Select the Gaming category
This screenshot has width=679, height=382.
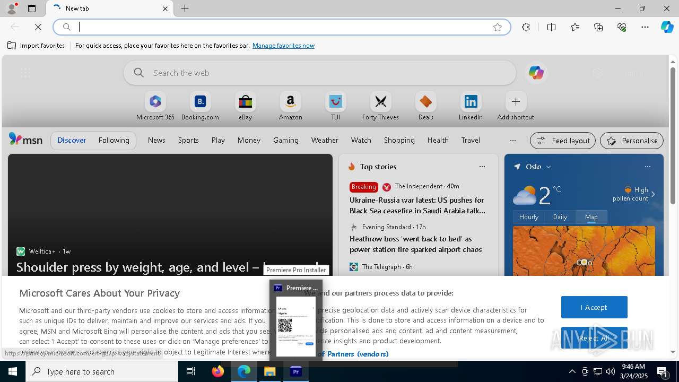click(286, 140)
